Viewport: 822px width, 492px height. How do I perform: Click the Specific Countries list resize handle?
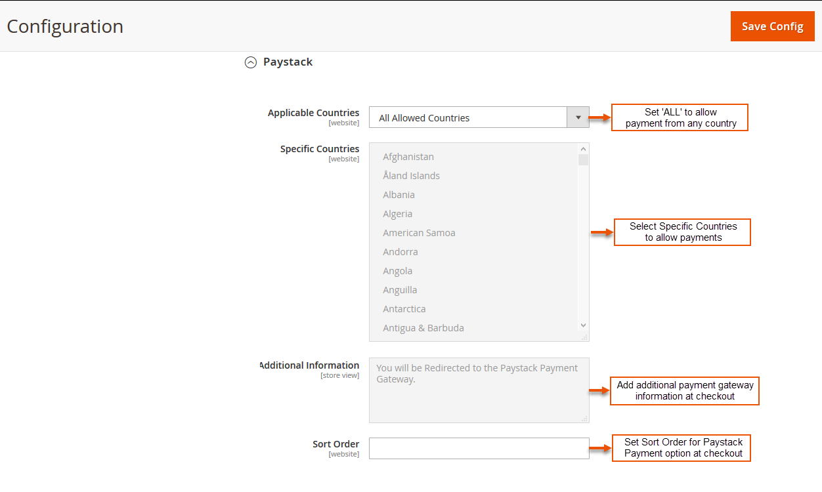tap(584, 337)
